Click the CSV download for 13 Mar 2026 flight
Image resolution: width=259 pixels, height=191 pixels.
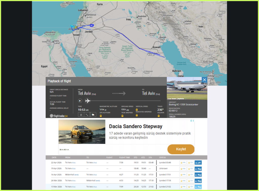tap(190, 187)
